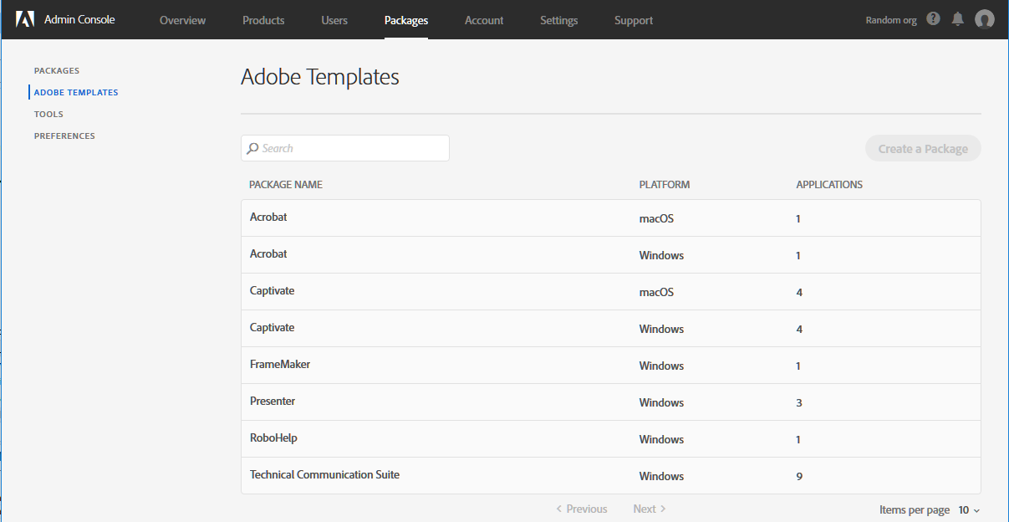
Task: Select the Technical Communication Suite row
Action: 610,476
